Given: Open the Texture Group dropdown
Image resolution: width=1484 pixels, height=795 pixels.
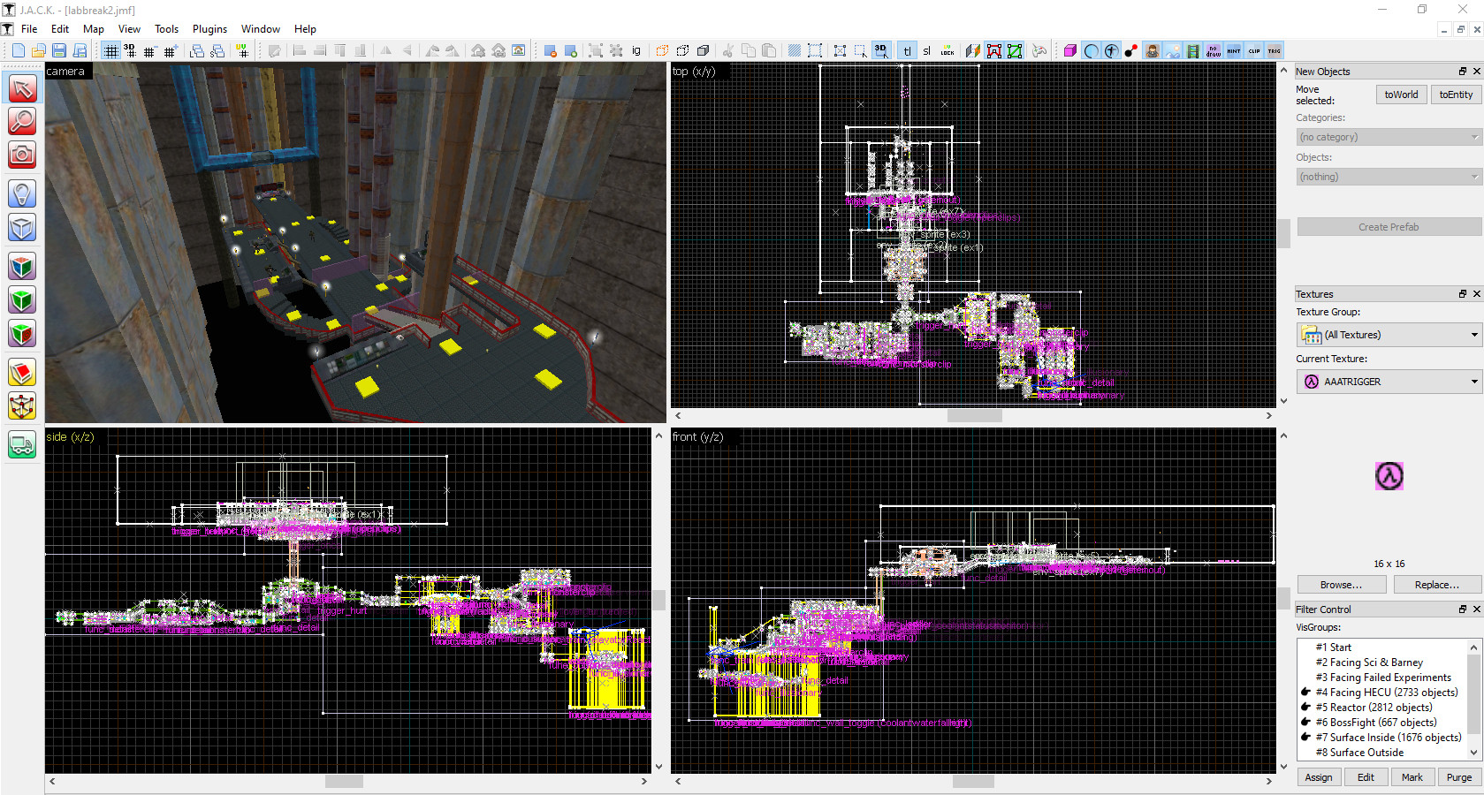Looking at the screenshot, I should pyautogui.click(x=1389, y=335).
